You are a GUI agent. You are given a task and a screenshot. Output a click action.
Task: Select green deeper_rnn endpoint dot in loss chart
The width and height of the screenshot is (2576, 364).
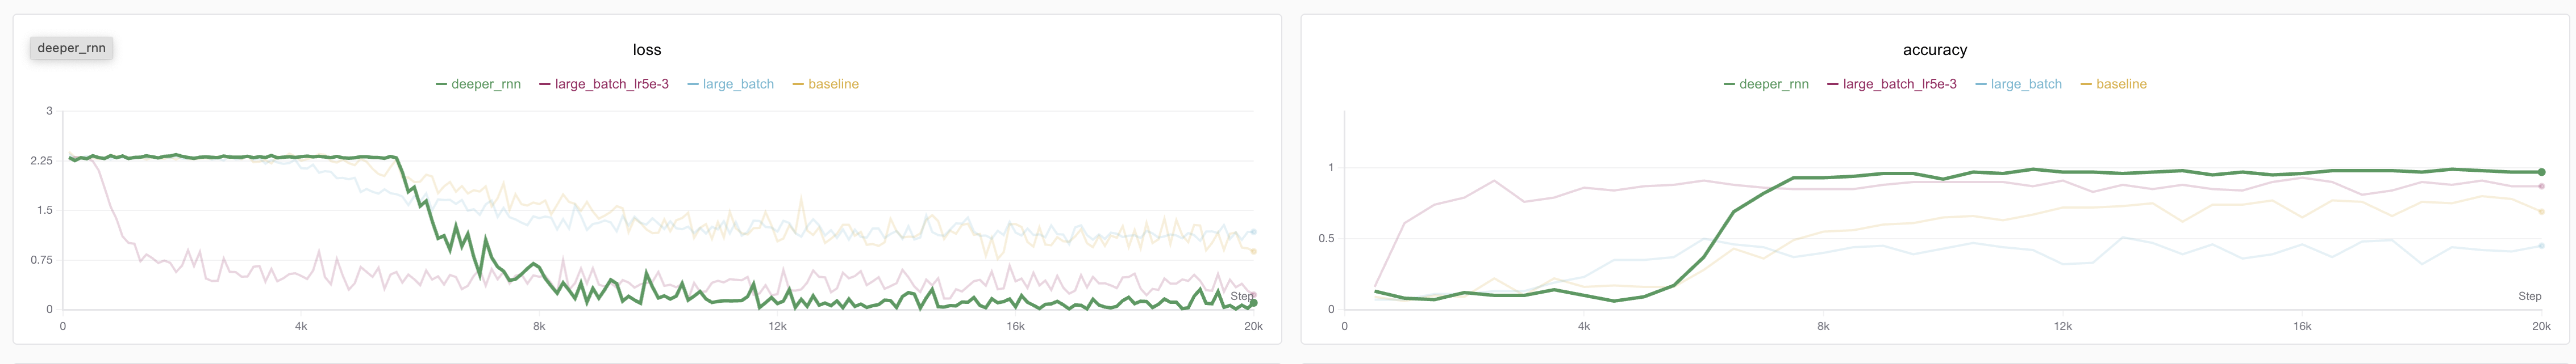tap(1253, 303)
